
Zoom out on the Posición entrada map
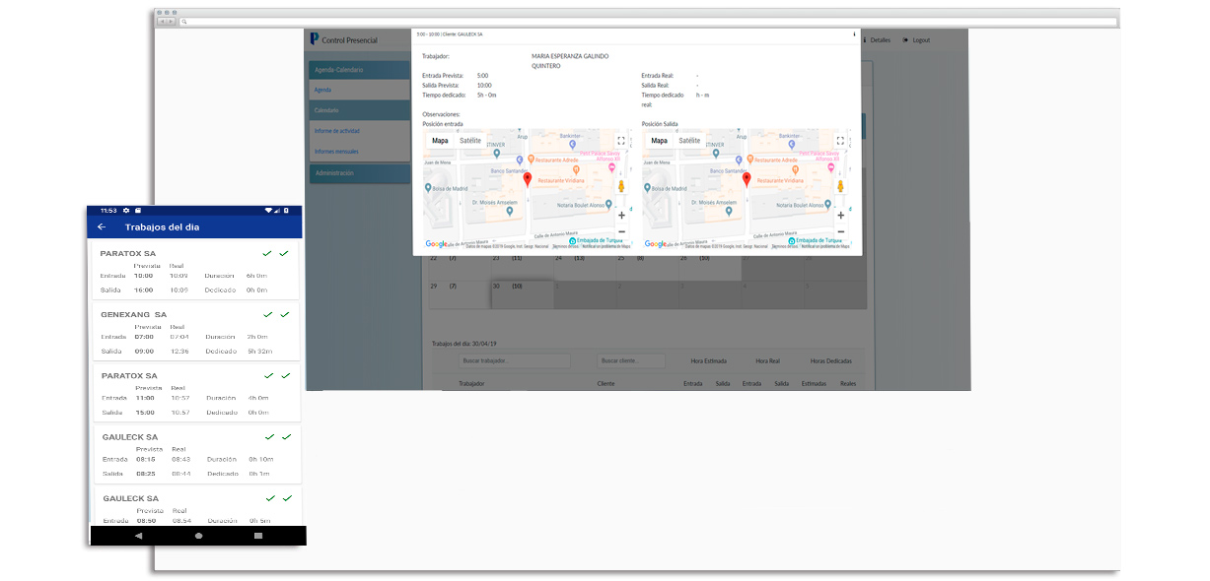(621, 231)
